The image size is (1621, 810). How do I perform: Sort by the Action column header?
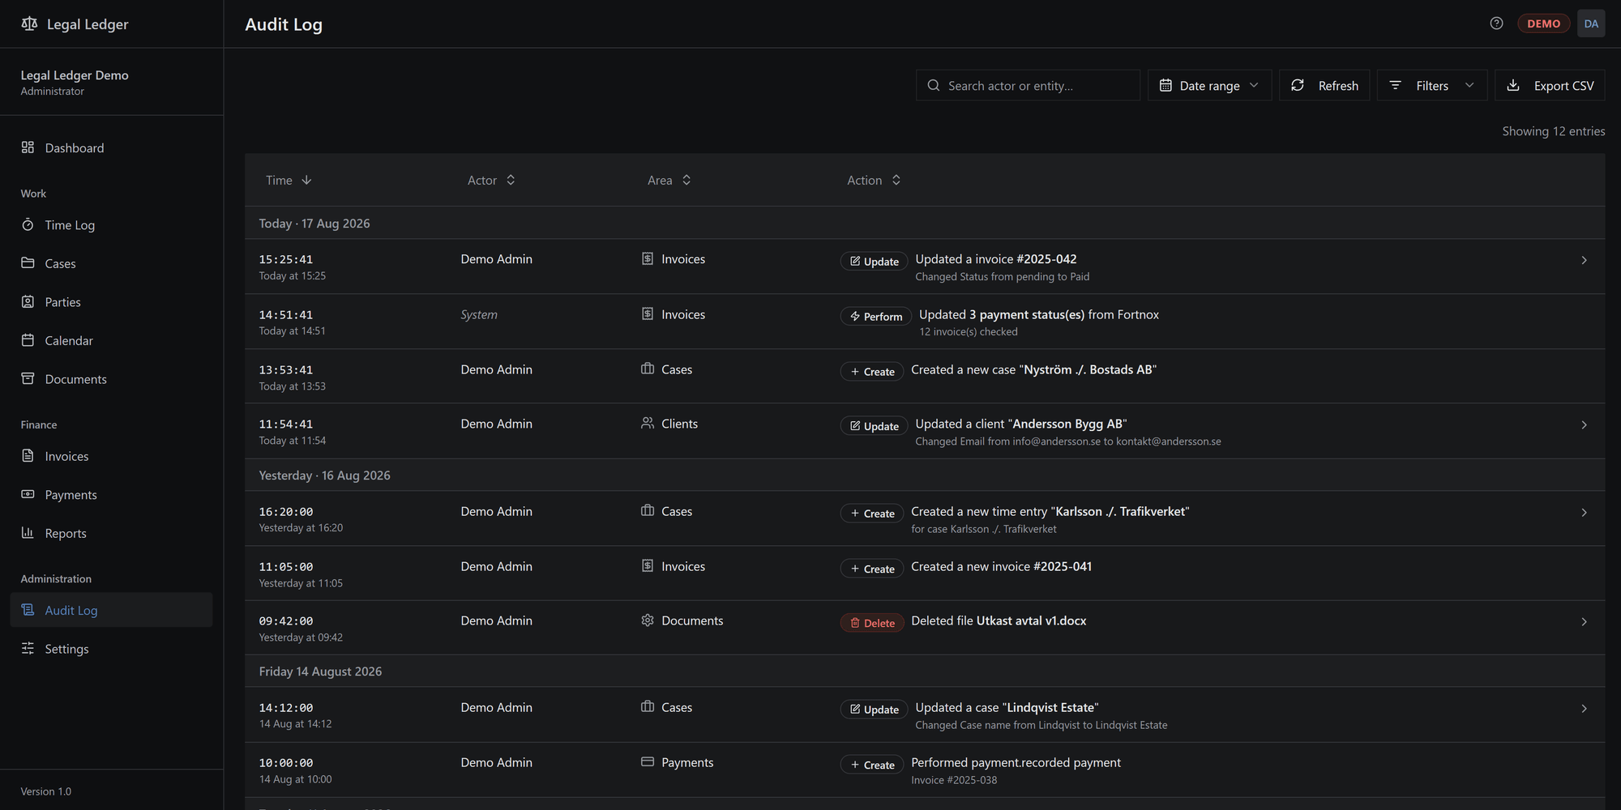coord(874,180)
